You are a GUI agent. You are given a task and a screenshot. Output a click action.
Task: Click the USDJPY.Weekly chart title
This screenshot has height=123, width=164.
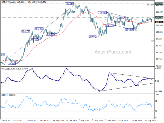pyautogui.click(x=8, y=2)
